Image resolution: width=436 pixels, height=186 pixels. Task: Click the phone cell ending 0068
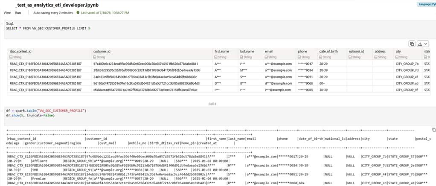click(306, 83)
